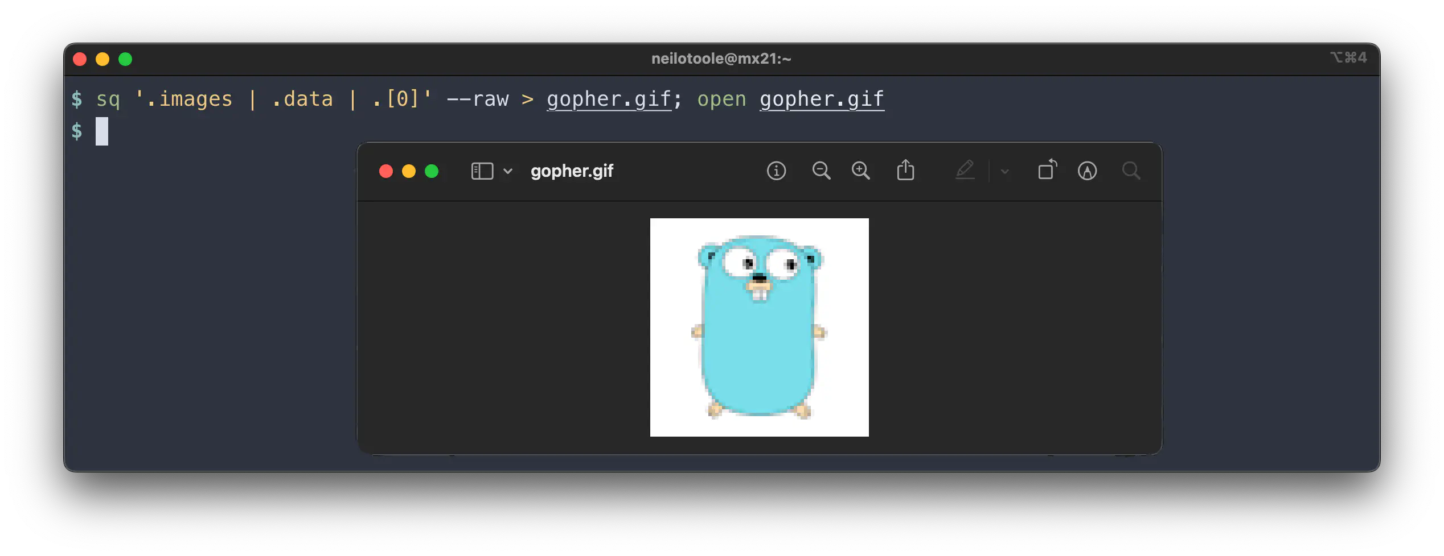Click the 'sq' command text in terminal
This screenshot has height=556, width=1444.
click(x=108, y=100)
